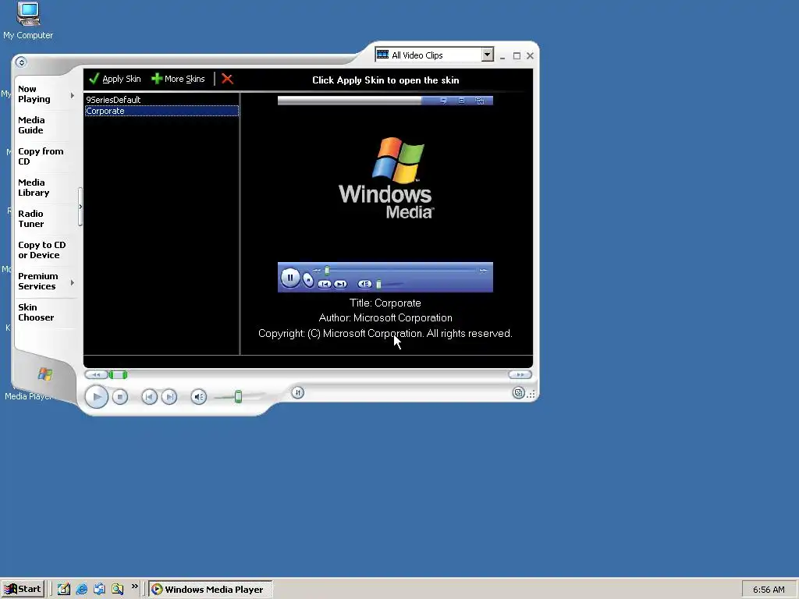Toggle the equalizer settings round button

298,392
